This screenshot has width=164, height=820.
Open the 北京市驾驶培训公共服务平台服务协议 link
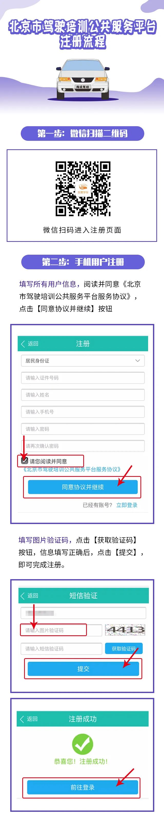click(x=72, y=469)
